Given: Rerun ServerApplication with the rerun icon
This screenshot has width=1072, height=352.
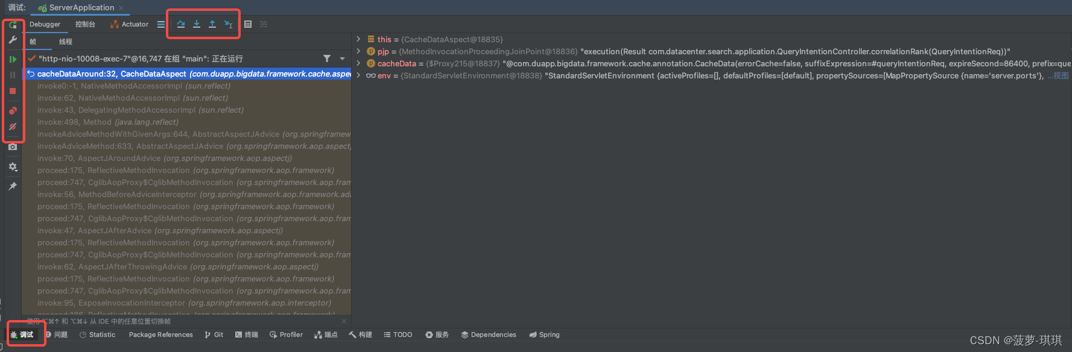Looking at the screenshot, I should tap(13, 25).
